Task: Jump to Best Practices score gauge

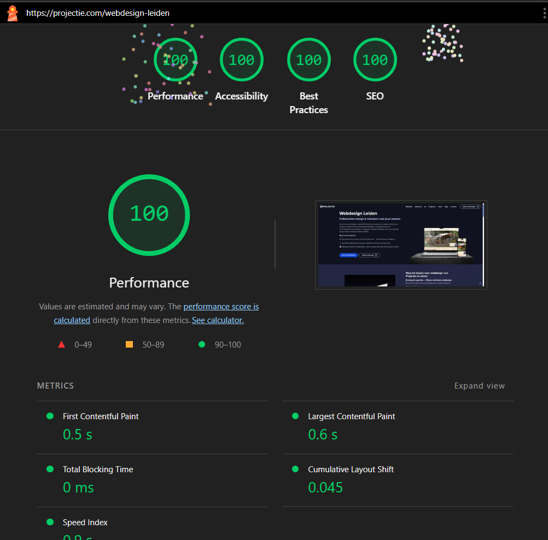Action: point(308,60)
